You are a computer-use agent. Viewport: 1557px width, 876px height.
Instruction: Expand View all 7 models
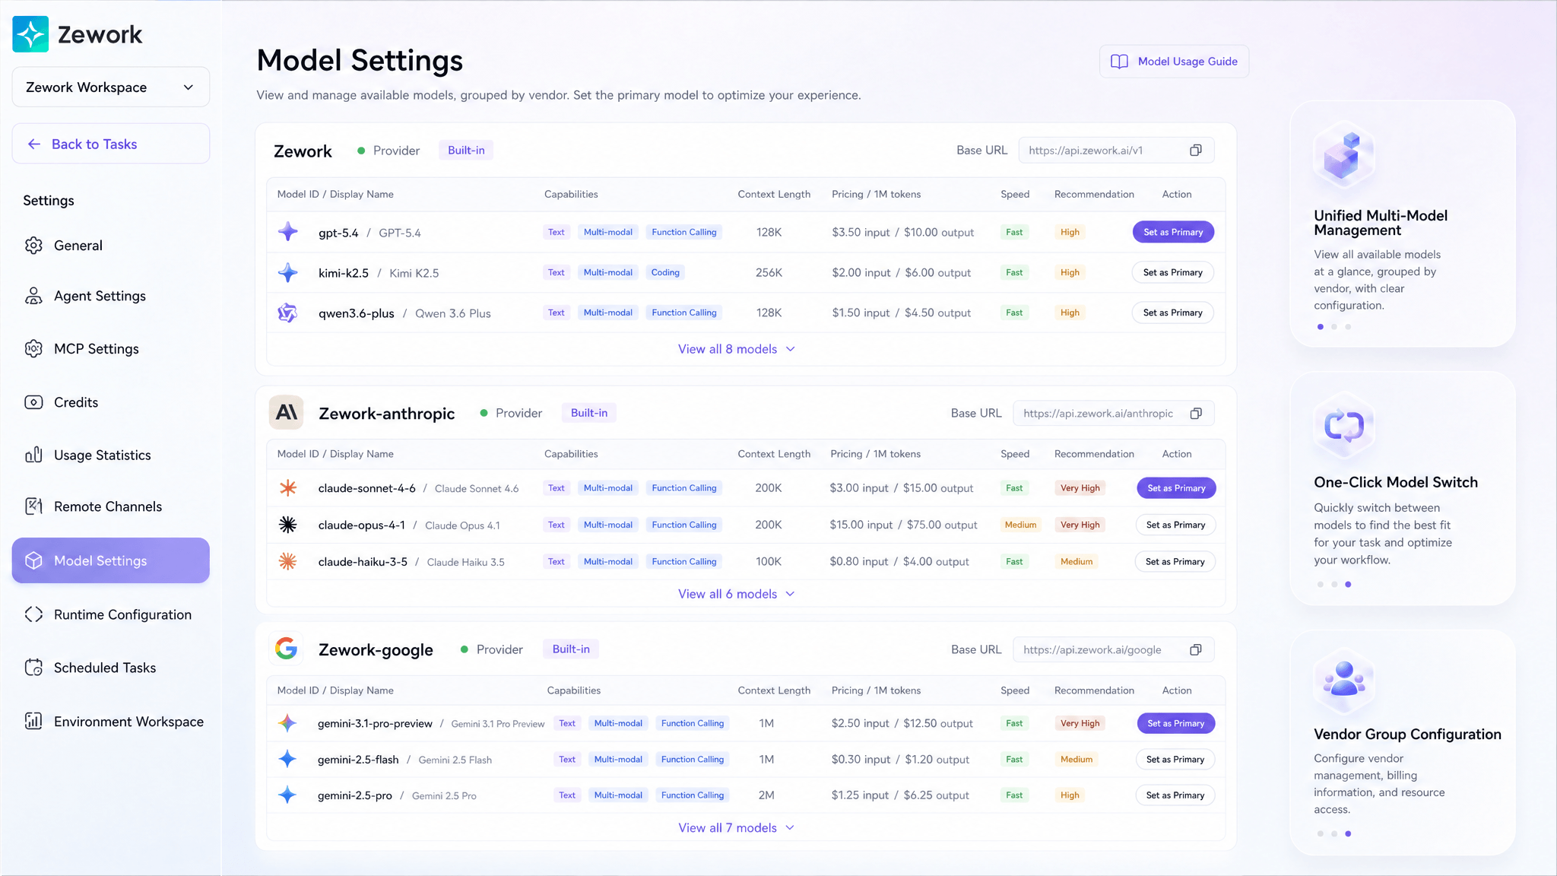(x=737, y=828)
